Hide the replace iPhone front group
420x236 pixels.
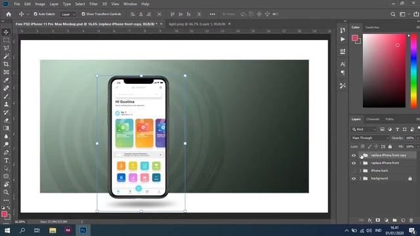[354, 163]
